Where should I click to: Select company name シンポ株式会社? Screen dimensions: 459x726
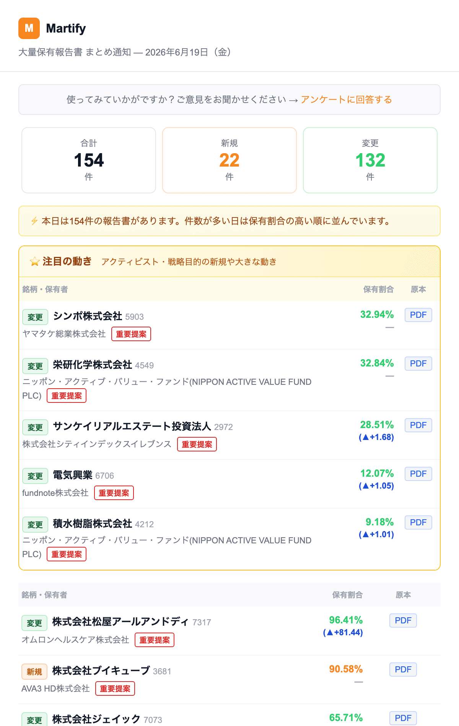click(x=88, y=316)
